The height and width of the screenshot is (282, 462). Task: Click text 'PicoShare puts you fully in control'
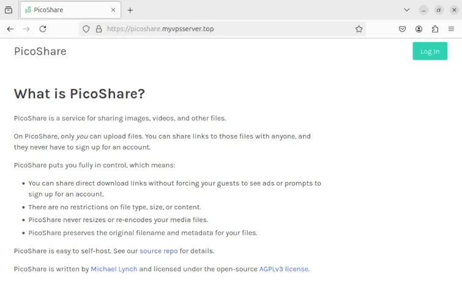[70, 165]
